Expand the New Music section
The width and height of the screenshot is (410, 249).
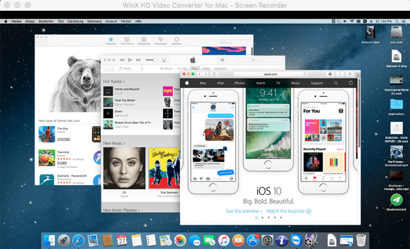114,143
